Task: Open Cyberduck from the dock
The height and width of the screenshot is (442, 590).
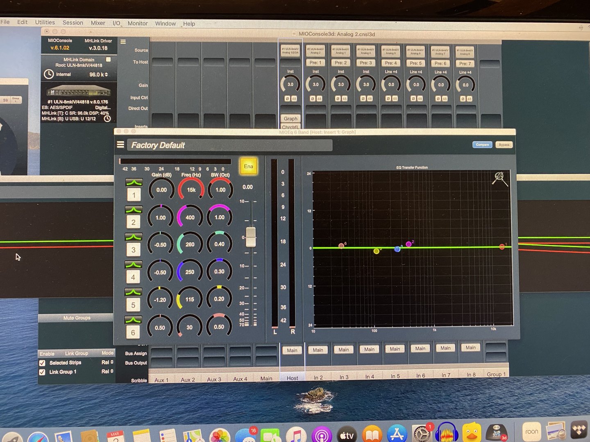Action: [x=472, y=433]
